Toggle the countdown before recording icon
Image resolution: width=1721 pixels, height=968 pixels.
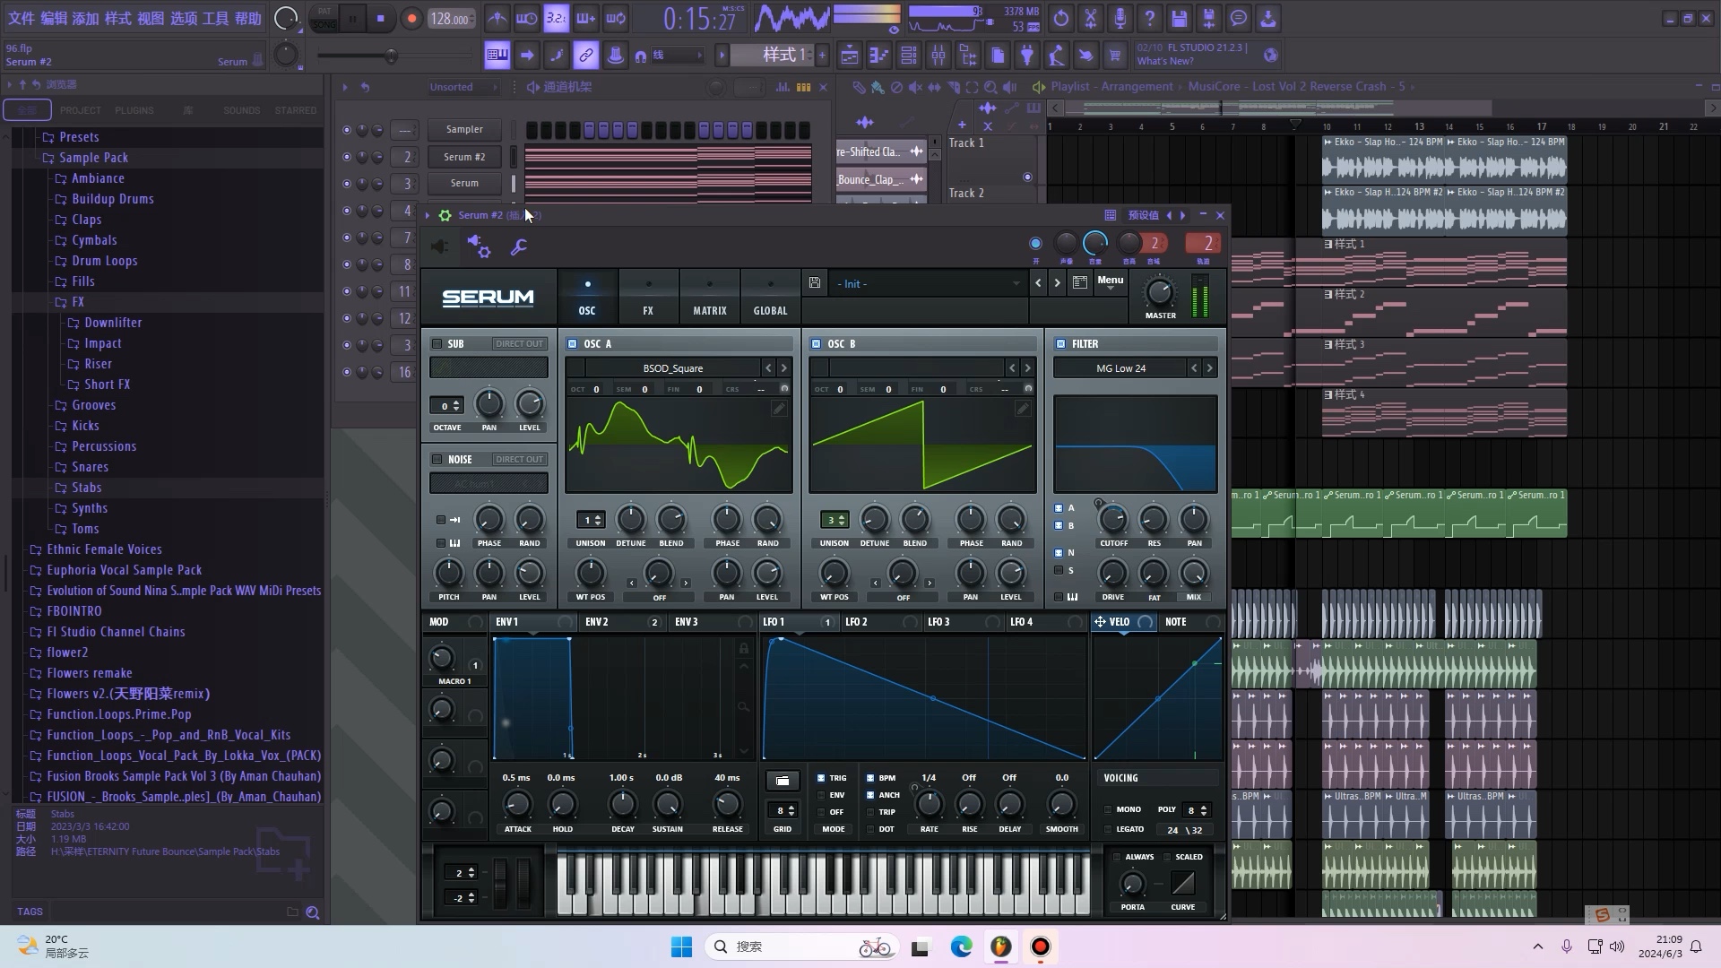[557, 18]
